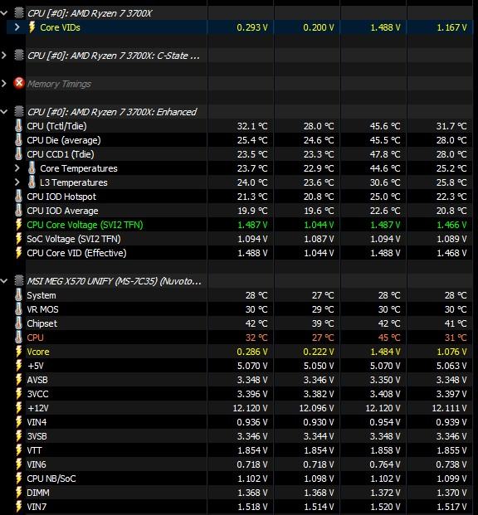Select the VTT sensor label
The image size is (478, 515).
34,450
